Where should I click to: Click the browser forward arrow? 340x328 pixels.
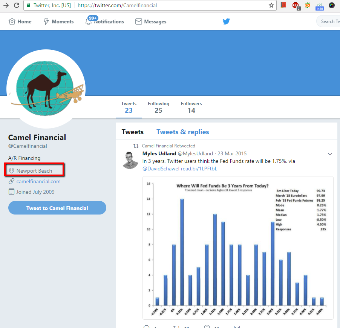coord(6,5)
